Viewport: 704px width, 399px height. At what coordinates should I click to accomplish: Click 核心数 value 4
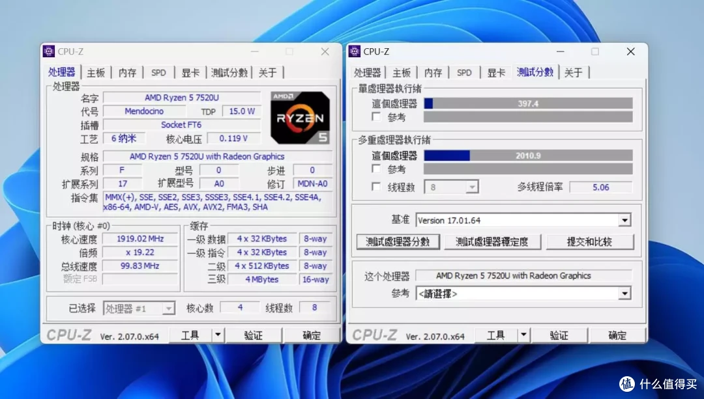(240, 307)
